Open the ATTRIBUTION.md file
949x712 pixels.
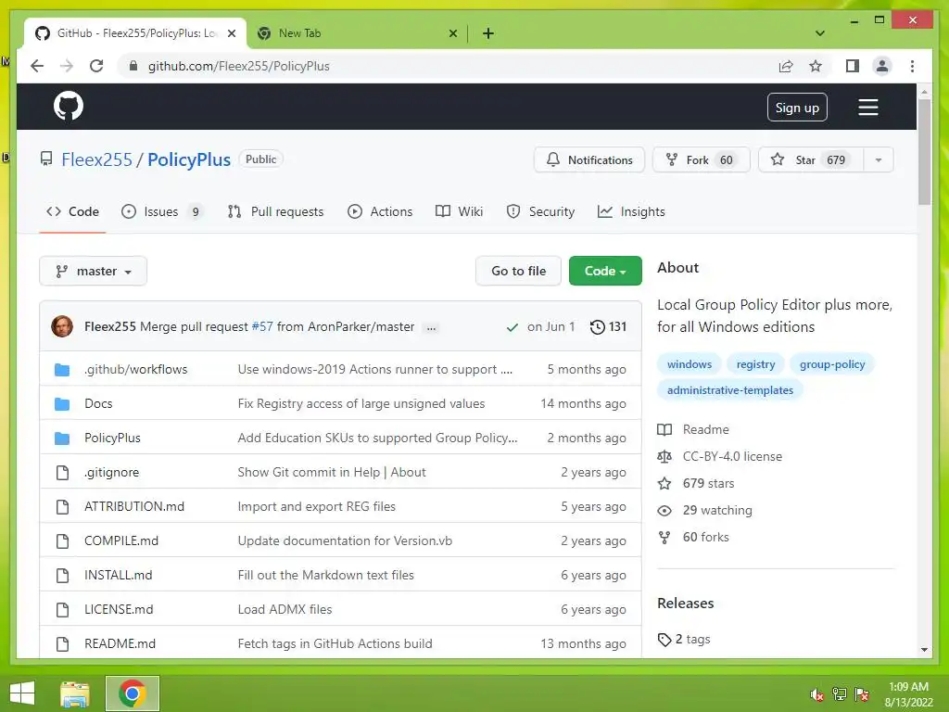pos(133,507)
